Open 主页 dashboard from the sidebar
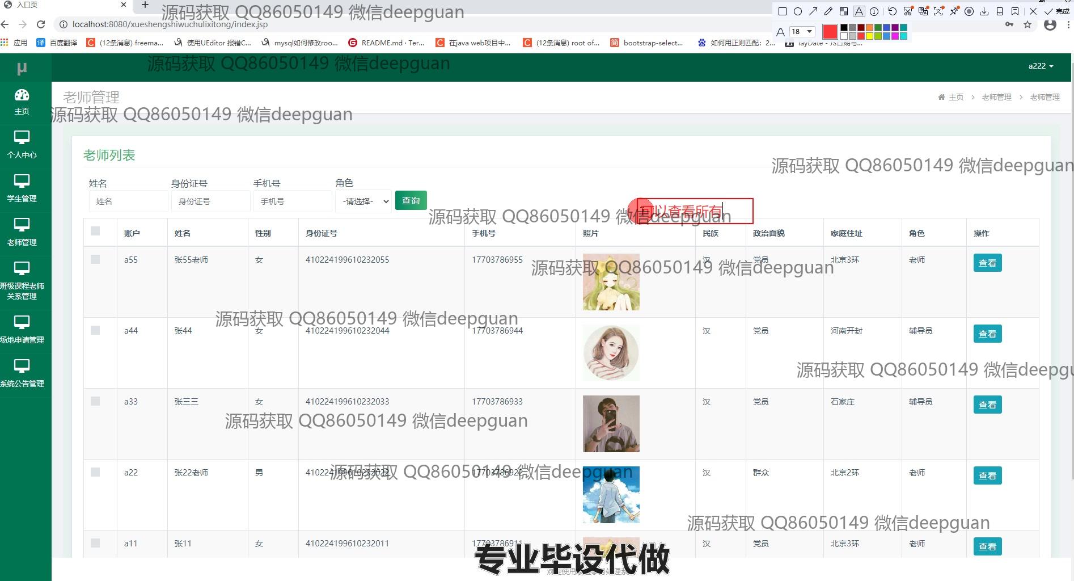The height and width of the screenshot is (581, 1074). pos(22,102)
